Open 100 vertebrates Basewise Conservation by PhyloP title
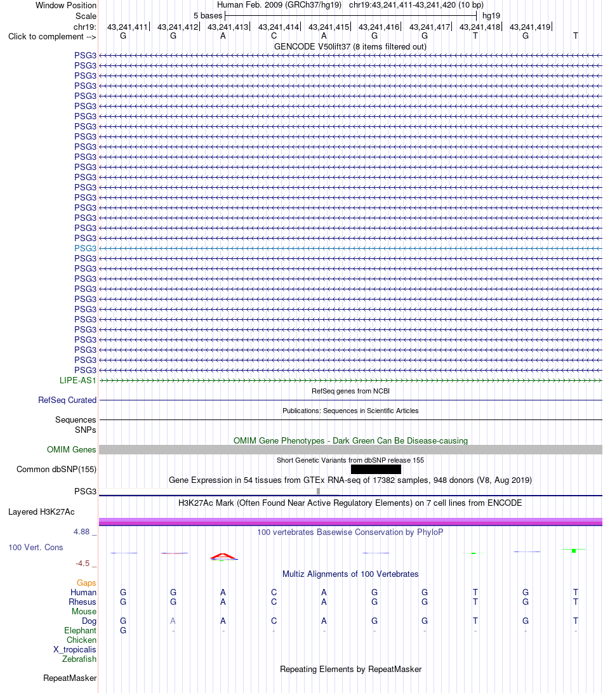This screenshot has width=603, height=693. coord(350,532)
